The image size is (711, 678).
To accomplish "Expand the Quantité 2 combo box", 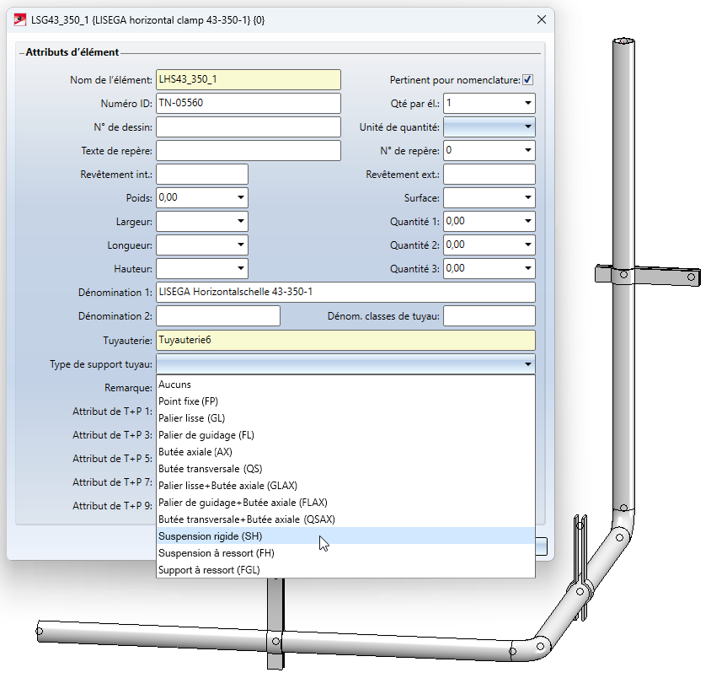I will click(528, 245).
